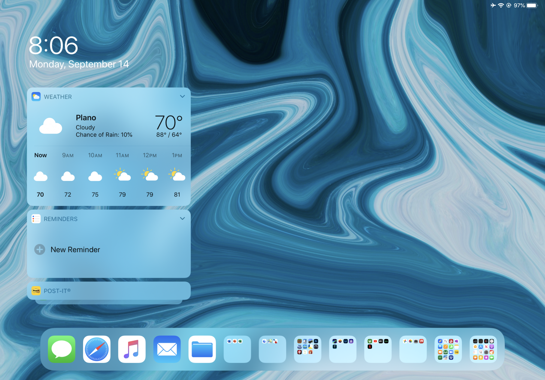
Task: Tap the Weather widget app icon
Action: 36,97
